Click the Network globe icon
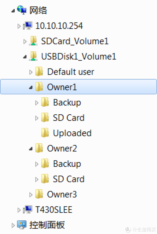The height and width of the screenshot is (234, 157). tap(22, 10)
